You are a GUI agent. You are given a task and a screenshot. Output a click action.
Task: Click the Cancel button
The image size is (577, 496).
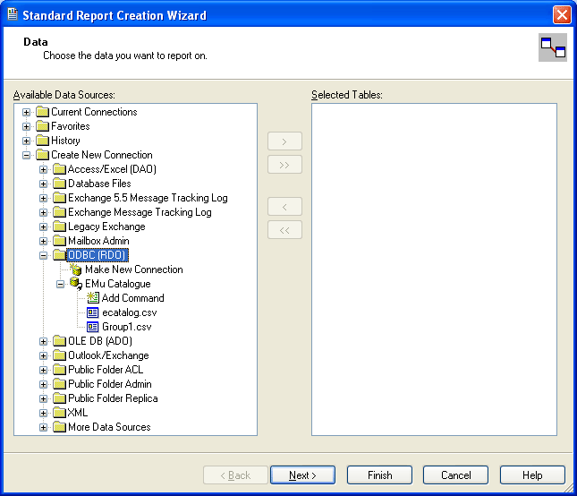455,475
